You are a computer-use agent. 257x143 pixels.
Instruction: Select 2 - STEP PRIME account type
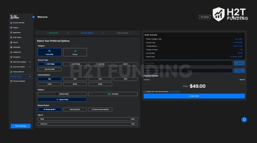point(75,64)
